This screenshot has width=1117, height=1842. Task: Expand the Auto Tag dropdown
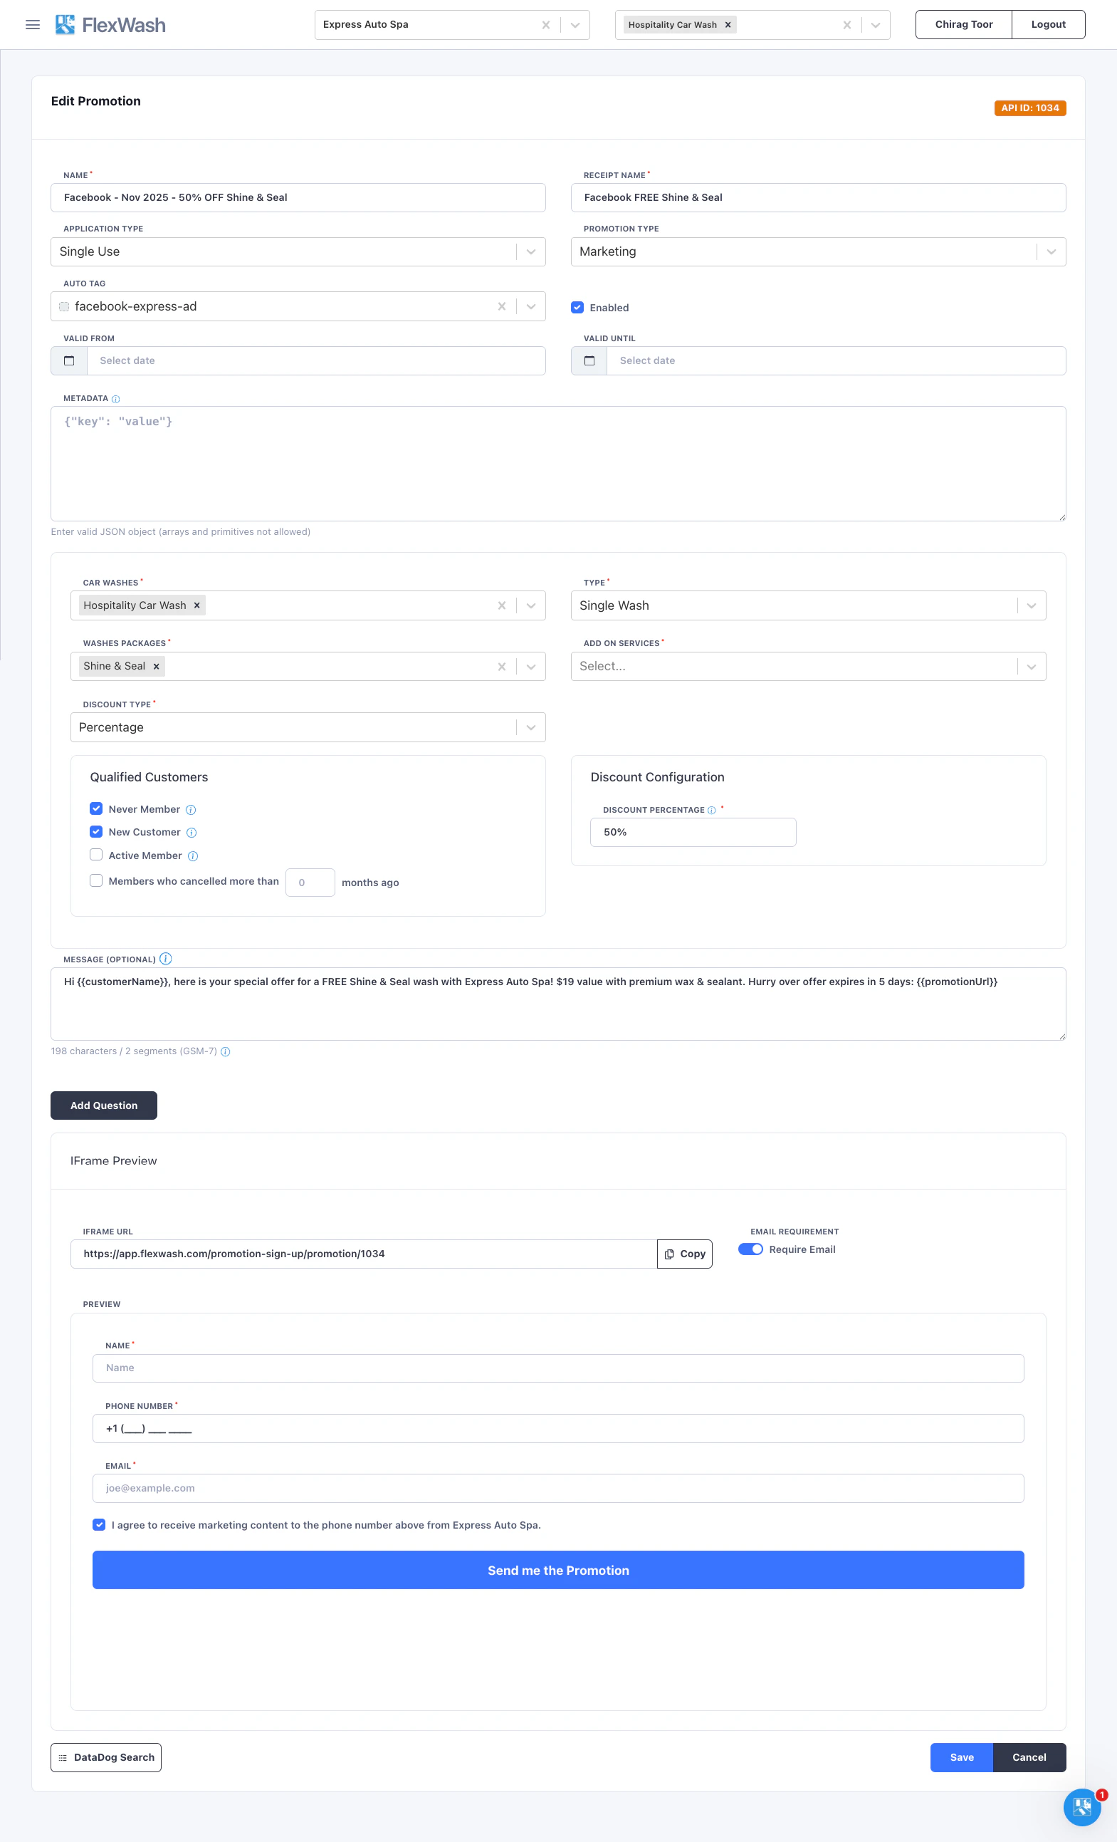point(531,306)
